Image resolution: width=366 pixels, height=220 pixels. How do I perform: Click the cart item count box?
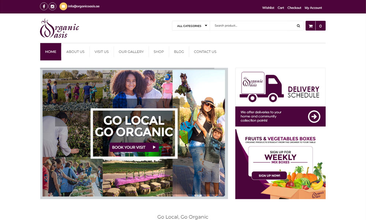321,26
